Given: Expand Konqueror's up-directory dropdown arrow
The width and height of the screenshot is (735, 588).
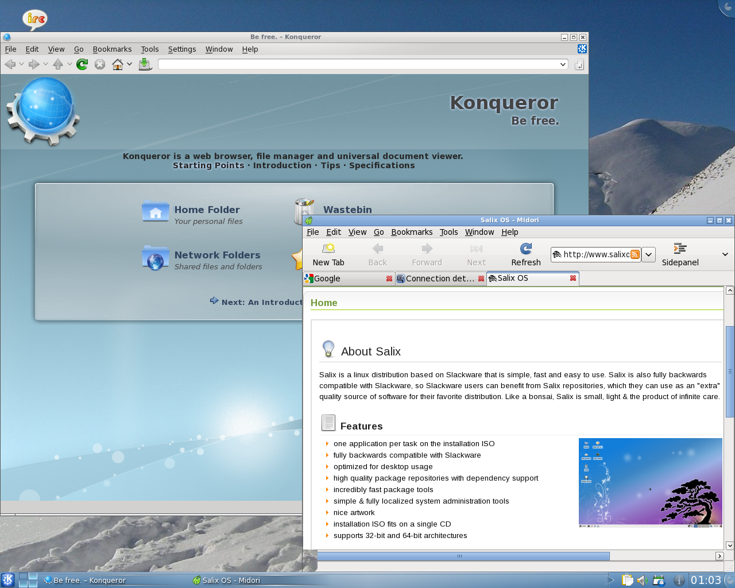Looking at the screenshot, I should click(69, 64).
